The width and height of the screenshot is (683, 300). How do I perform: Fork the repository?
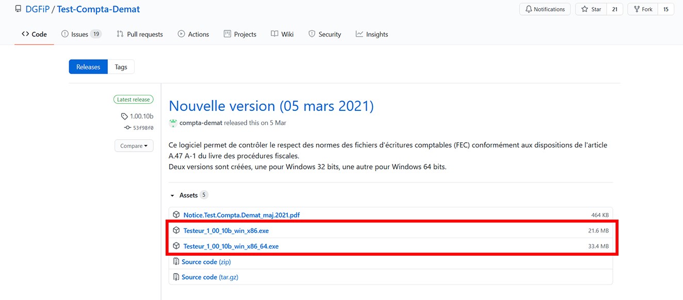tap(642, 9)
